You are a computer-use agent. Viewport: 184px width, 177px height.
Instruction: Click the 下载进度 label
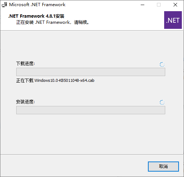coord(25,63)
